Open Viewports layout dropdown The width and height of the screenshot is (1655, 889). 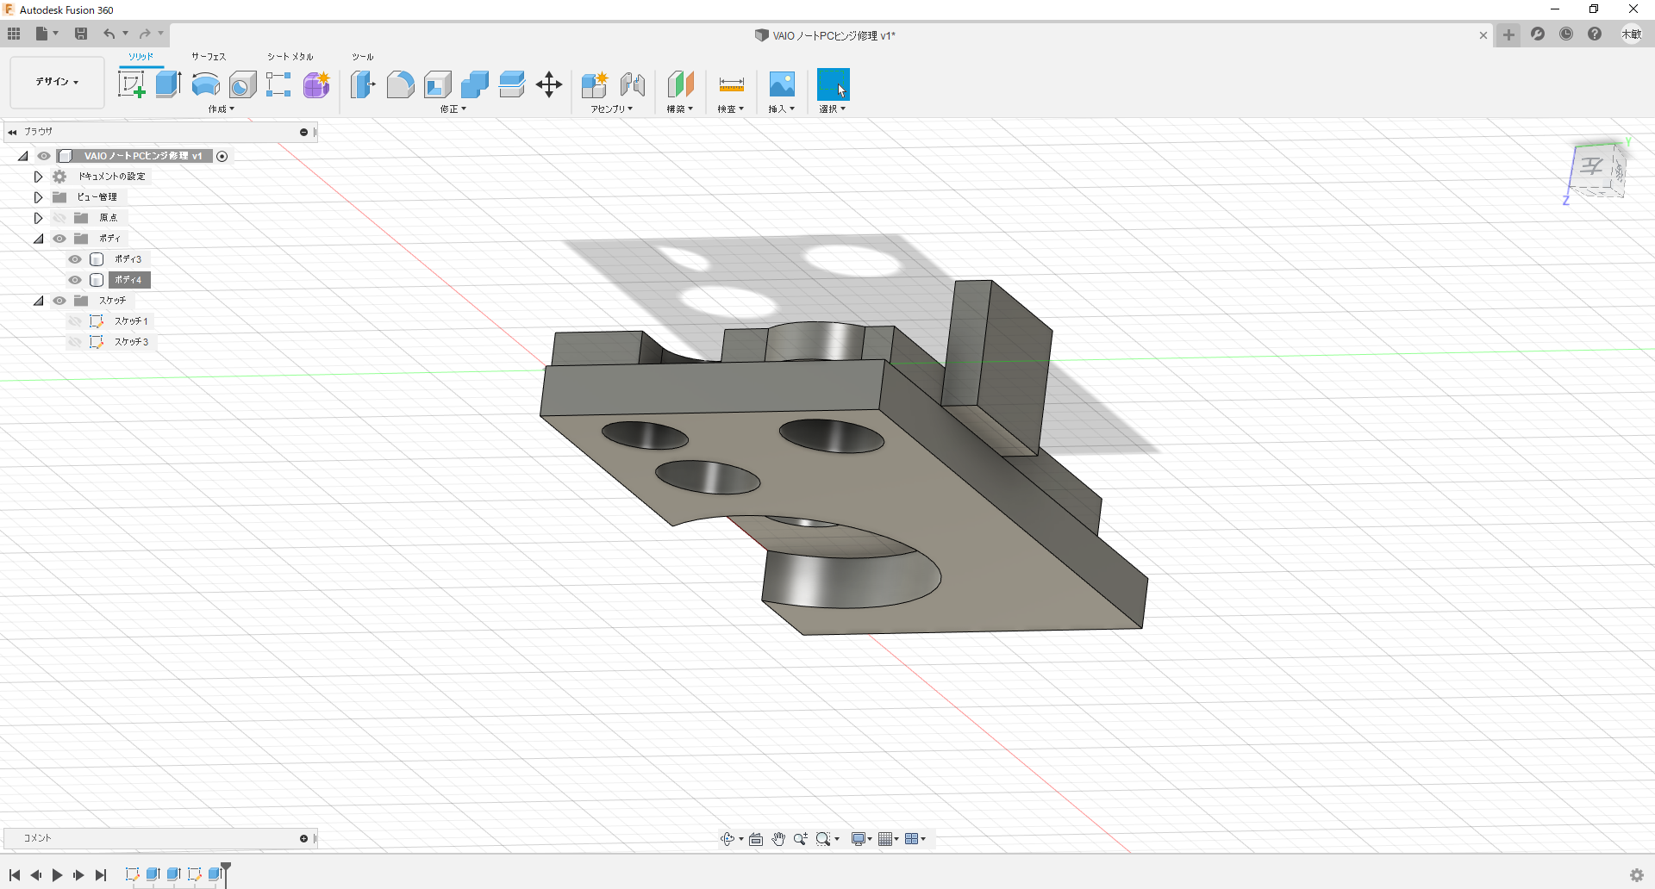pyautogui.click(x=915, y=839)
